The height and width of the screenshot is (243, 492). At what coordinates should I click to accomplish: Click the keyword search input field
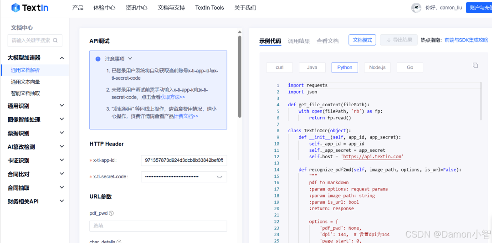point(35,41)
